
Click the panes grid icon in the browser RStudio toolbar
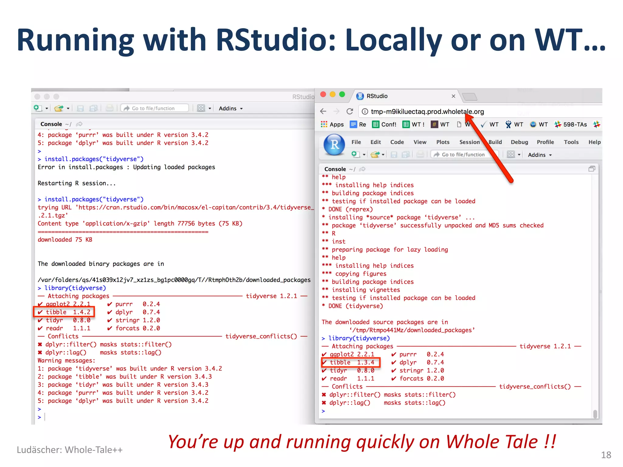tap(511, 154)
